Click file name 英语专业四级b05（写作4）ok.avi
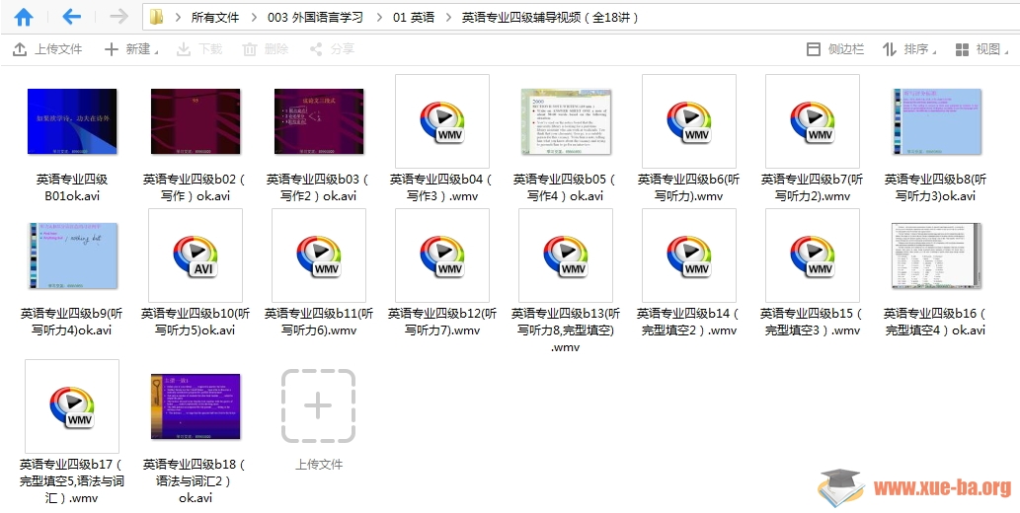Screen dimensions: 1020x513 566,187
